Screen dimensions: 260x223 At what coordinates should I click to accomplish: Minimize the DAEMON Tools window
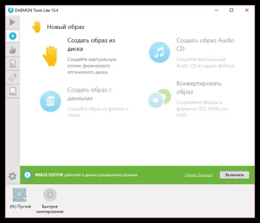[216, 10]
